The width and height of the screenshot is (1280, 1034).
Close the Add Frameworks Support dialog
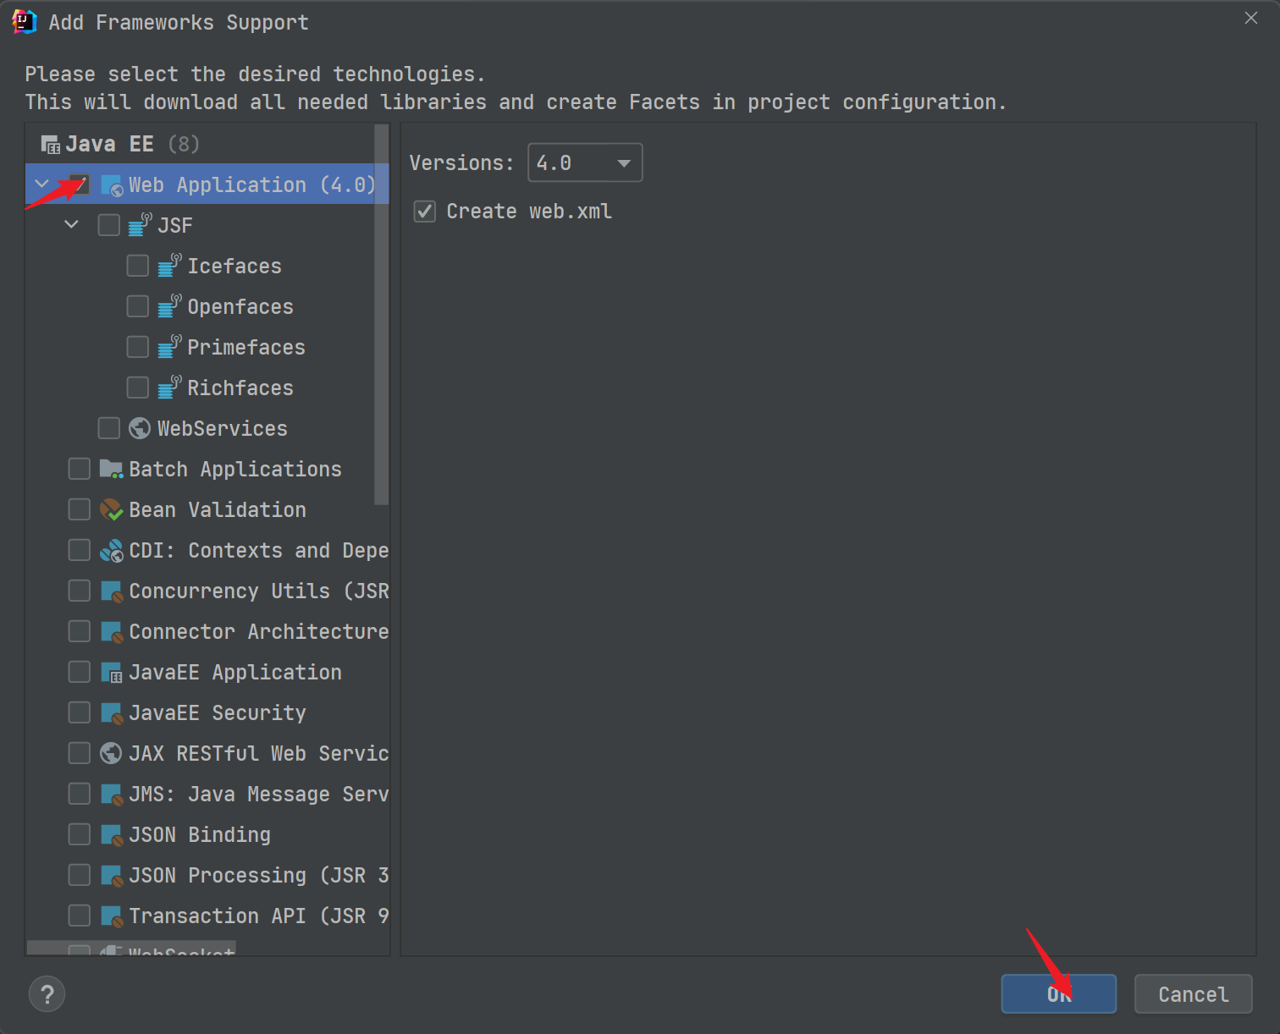point(1251,18)
